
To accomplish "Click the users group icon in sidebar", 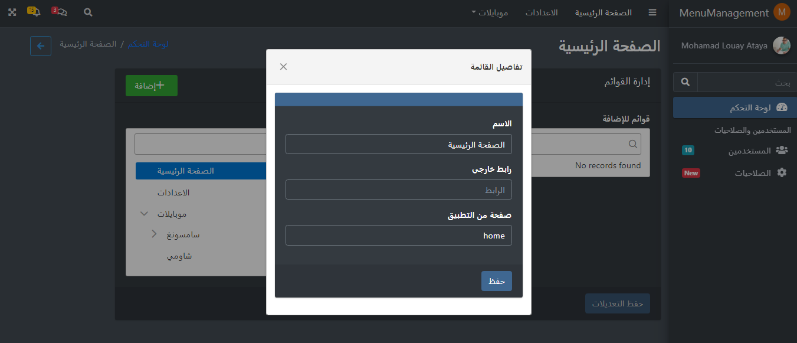I will click(782, 151).
